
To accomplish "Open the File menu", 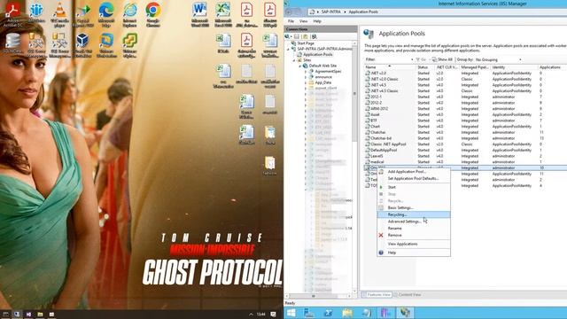I will pos(291,21).
